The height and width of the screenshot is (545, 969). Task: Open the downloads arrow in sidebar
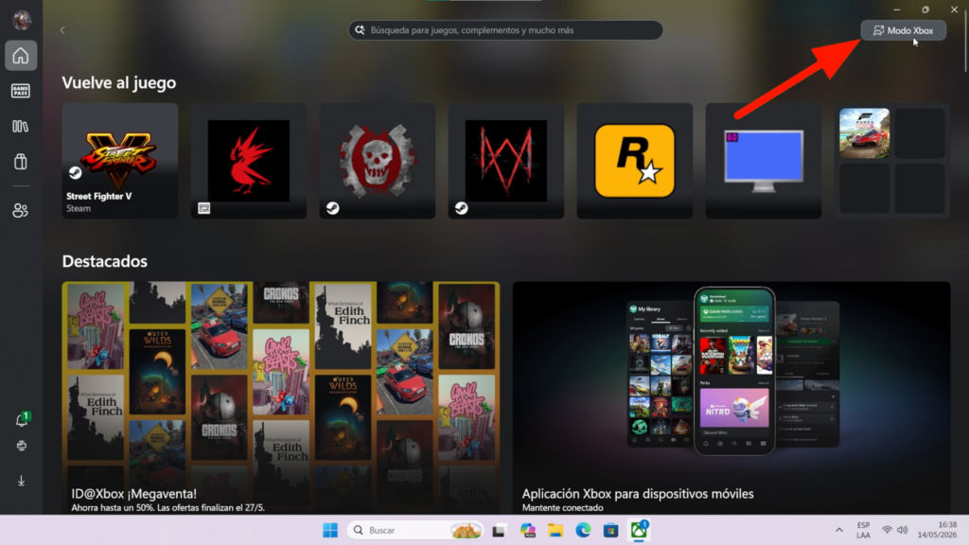(22, 481)
